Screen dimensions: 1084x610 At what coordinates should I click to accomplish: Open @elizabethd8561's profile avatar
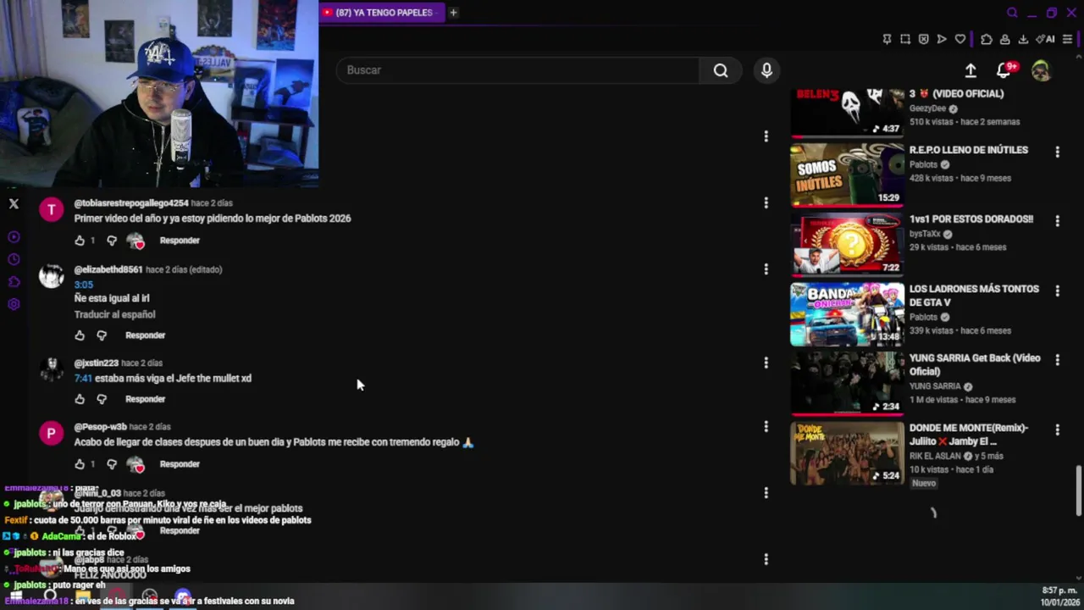coord(51,276)
